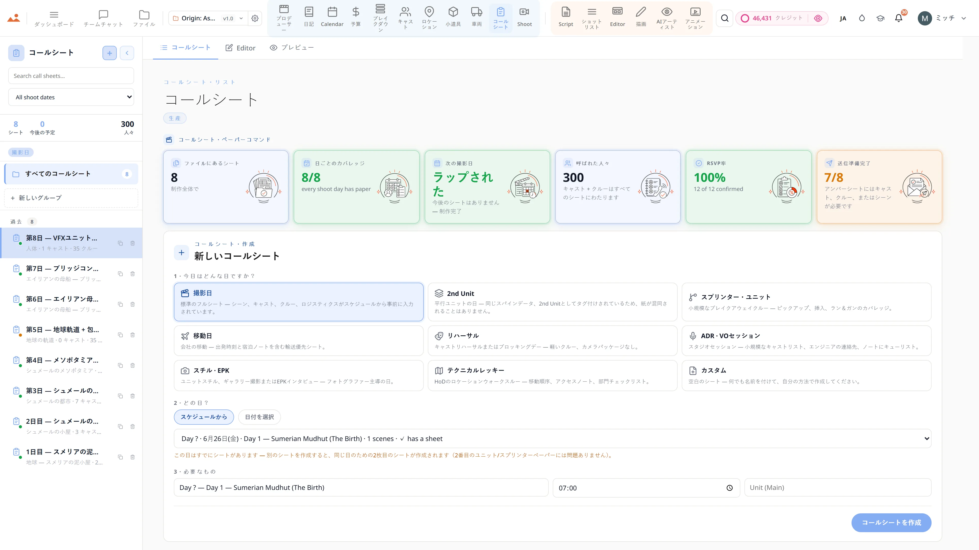Open 第3日 シュメールの call sheet
This screenshot has height=550, width=979.
point(71,395)
